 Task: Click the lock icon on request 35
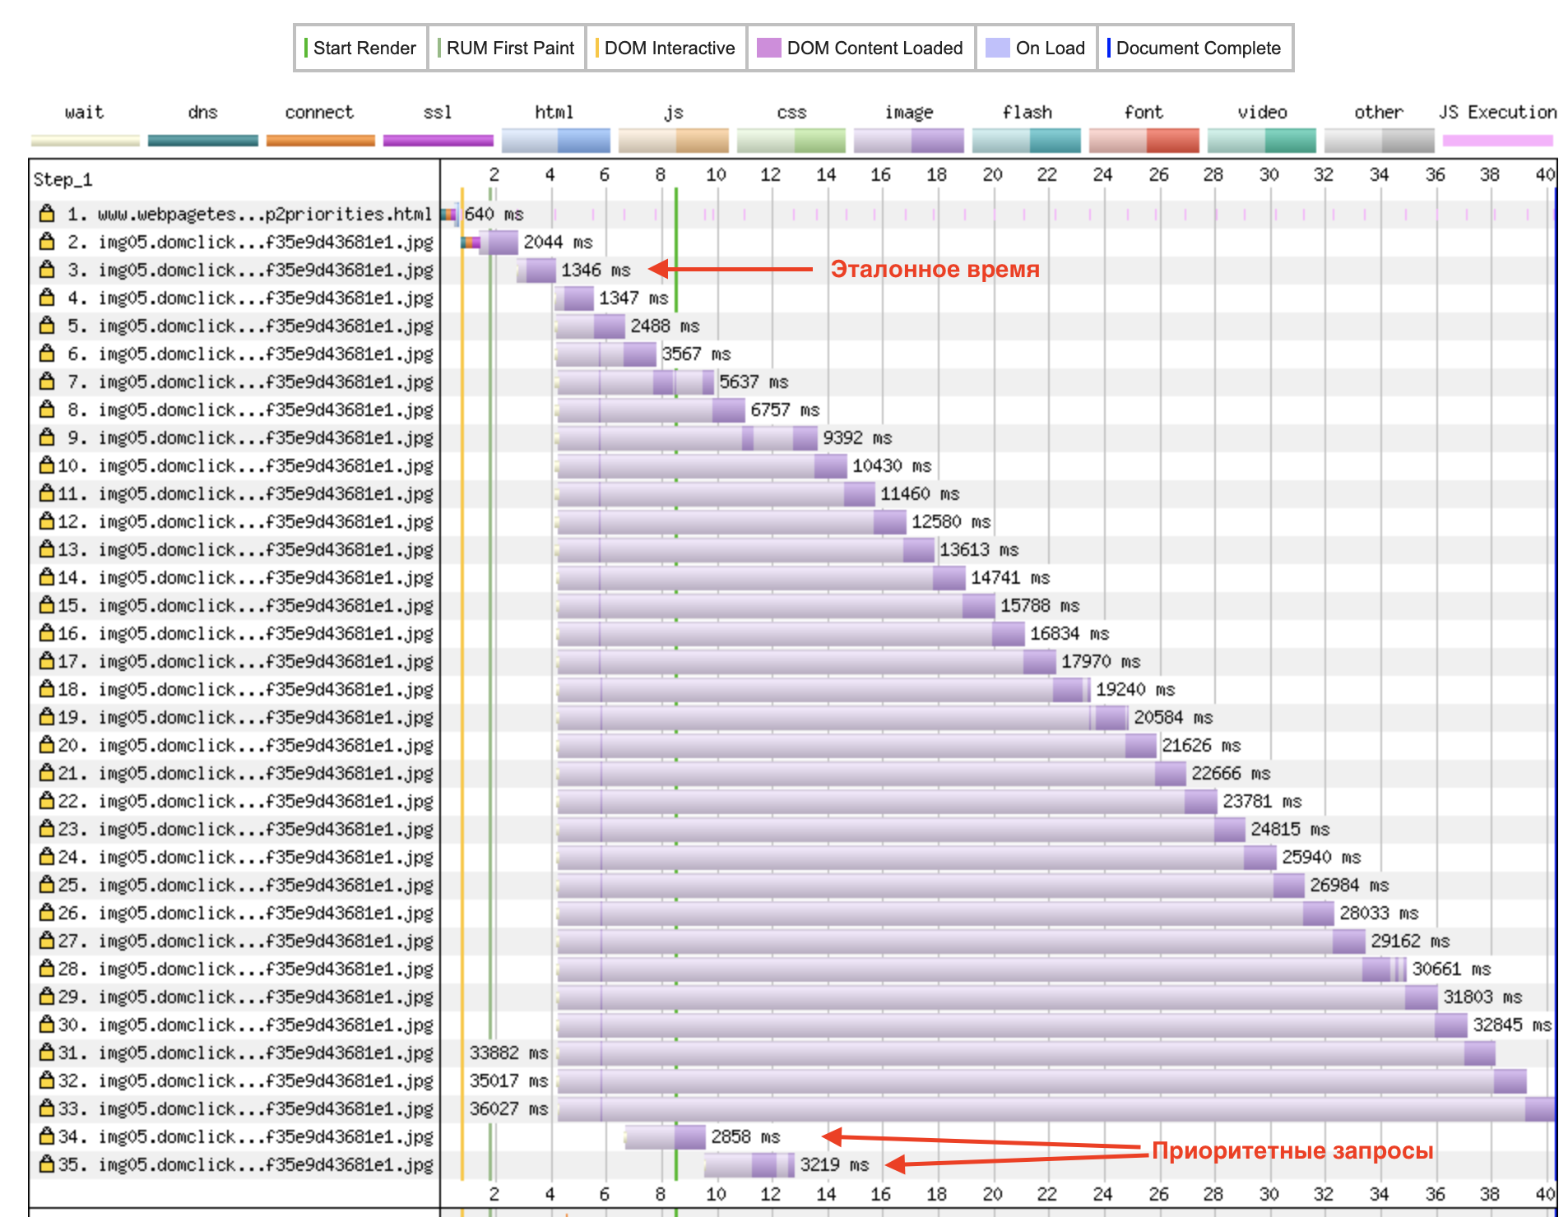click(x=47, y=1164)
